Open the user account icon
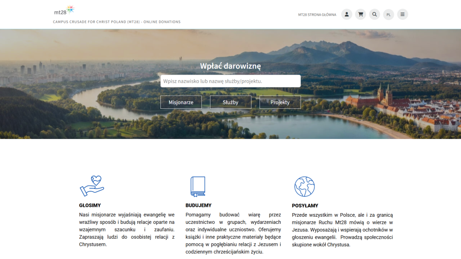 347,14
